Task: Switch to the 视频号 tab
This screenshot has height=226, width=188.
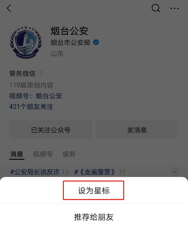Action: click(x=43, y=154)
